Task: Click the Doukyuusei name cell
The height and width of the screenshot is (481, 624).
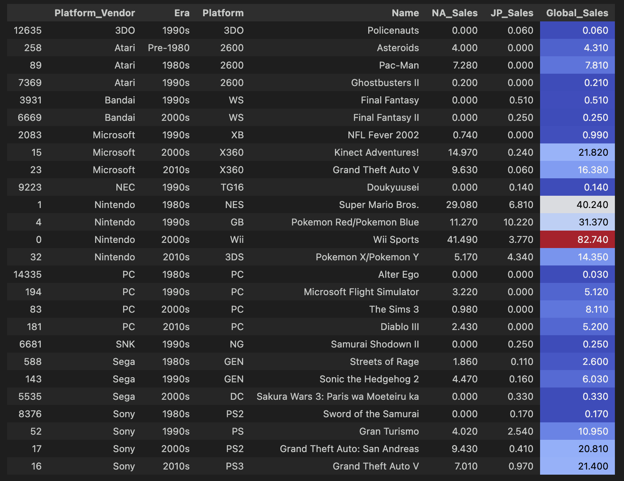Action: 393,187
